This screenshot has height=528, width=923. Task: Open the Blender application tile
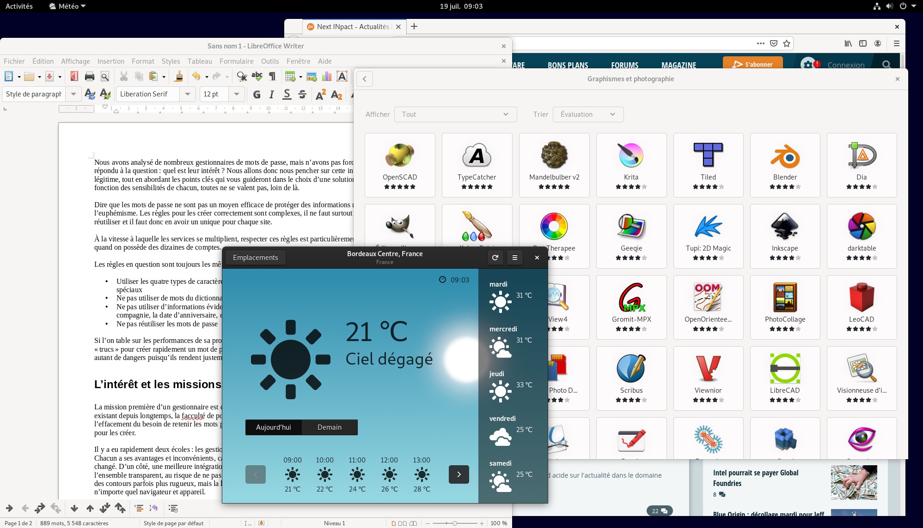coord(785,165)
